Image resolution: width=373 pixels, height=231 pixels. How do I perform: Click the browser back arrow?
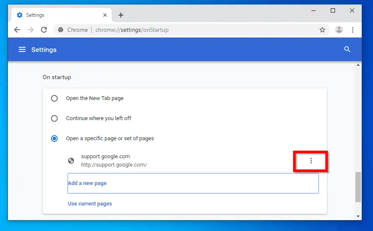coord(17,30)
